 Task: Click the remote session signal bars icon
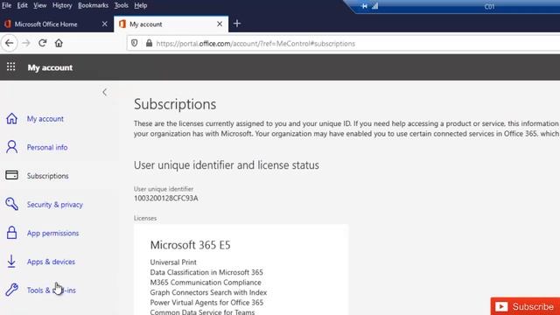(375, 6)
